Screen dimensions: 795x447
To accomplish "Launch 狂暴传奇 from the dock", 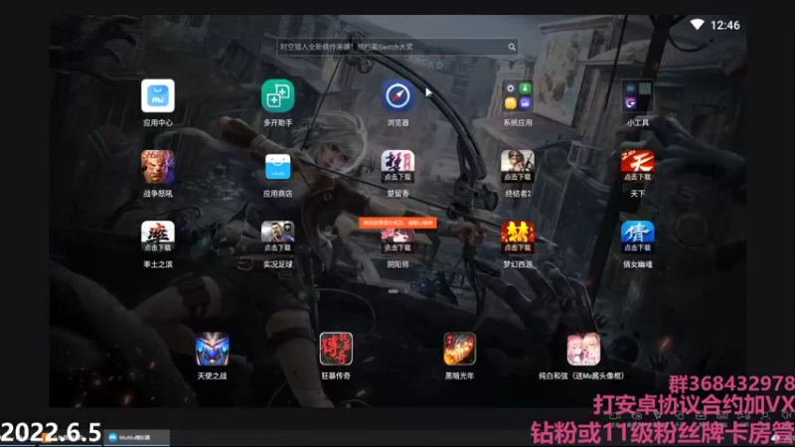I will click(336, 349).
